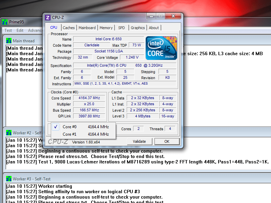This screenshot has height=203, width=271.
Task: Select Core #1 in the core popup
Action: pos(83,134)
